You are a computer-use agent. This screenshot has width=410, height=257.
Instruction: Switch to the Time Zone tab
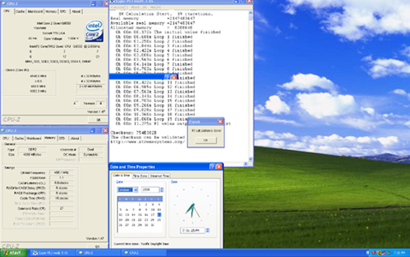[x=140, y=176]
